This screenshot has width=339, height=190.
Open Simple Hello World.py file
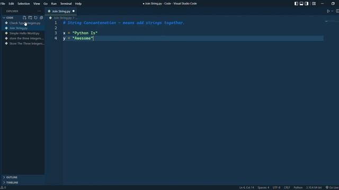23,33
